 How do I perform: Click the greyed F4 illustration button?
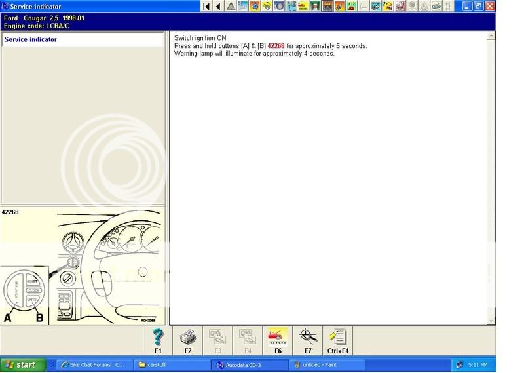[x=248, y=341]
